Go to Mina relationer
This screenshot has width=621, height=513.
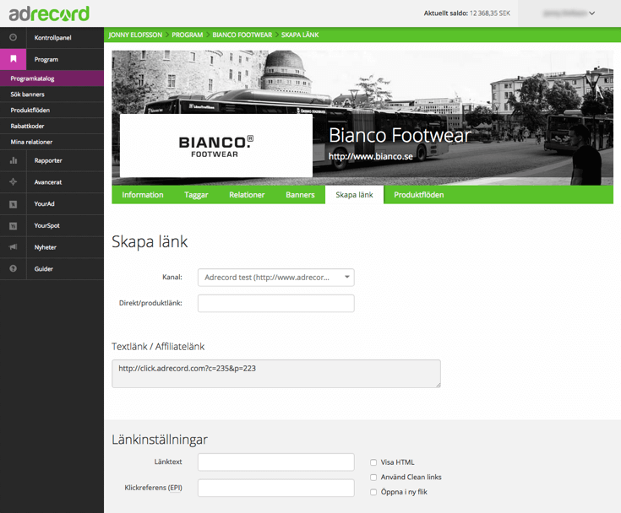click(x=52, y=142)
